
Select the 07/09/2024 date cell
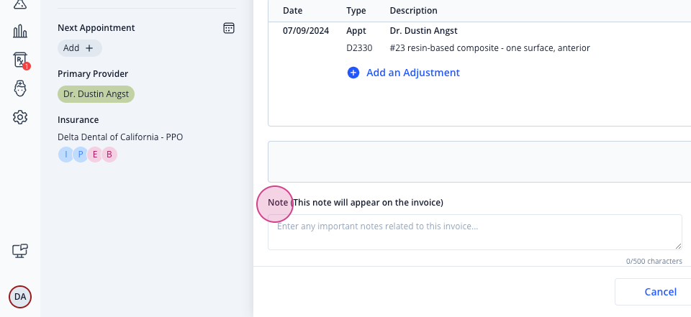pyautogui.click(x=306, y=31)
